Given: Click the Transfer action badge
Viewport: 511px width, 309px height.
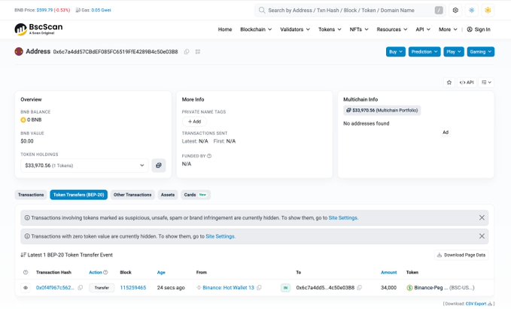Looking at the screenshot, I should coord(102,288).
